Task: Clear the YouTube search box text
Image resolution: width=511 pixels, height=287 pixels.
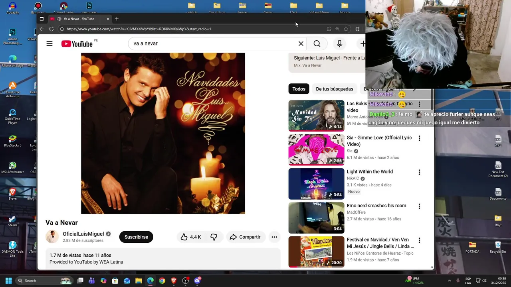Action: coord(301,43)
